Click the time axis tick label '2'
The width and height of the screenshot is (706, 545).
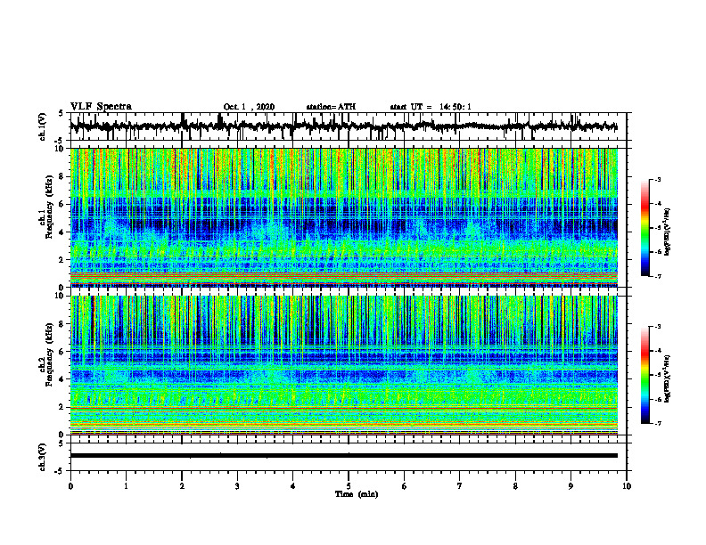[x=182, y=486]
